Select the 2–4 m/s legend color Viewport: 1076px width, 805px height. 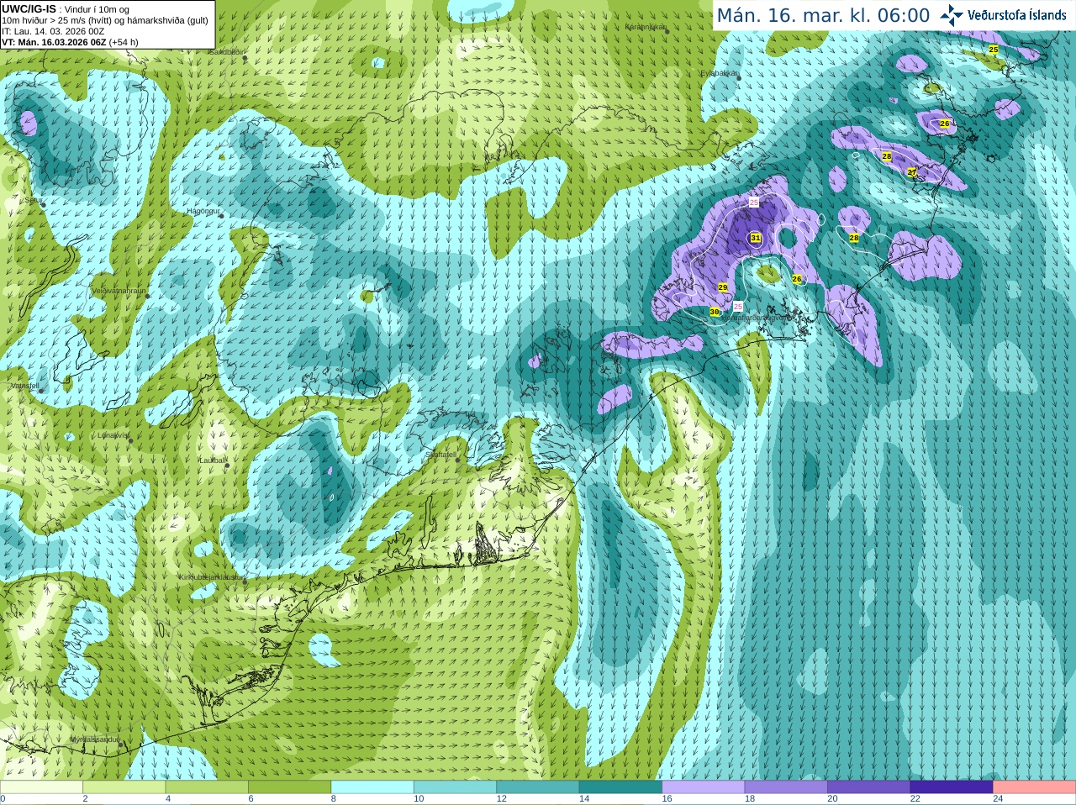click(124, 787)
